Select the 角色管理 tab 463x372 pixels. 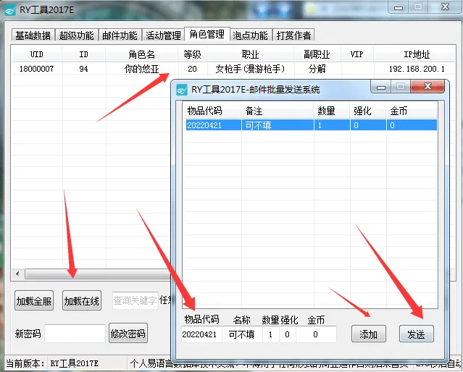(x=207, y=34)
